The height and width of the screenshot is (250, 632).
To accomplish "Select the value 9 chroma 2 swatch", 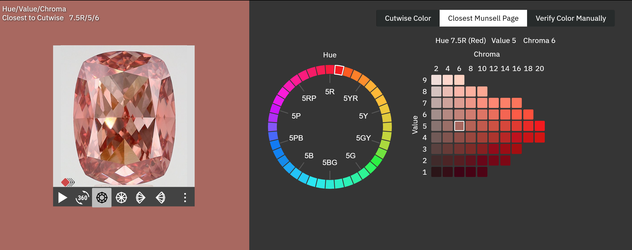I will (436, 80).
